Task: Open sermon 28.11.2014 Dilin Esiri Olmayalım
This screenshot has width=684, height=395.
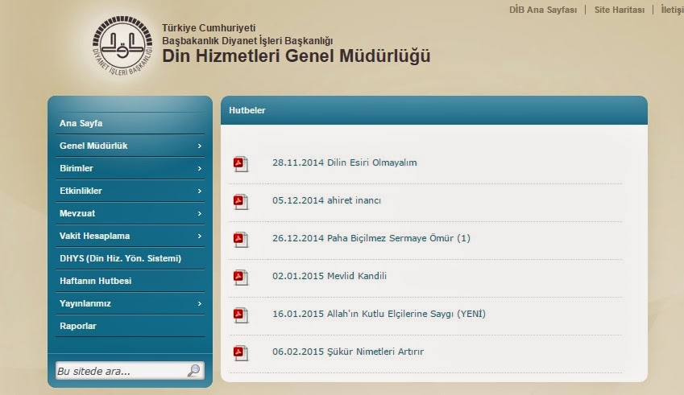Action: click(x=345, y=163)
